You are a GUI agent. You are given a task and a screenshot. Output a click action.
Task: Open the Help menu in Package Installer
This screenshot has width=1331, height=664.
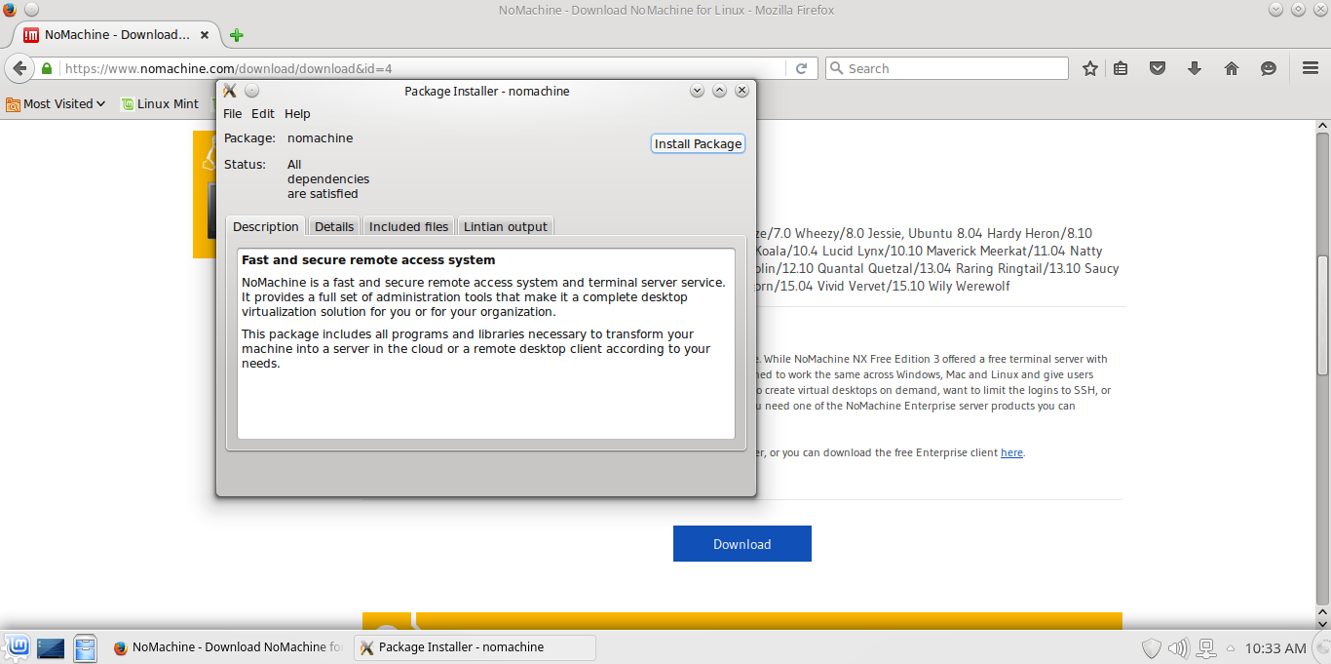[297, 114]
